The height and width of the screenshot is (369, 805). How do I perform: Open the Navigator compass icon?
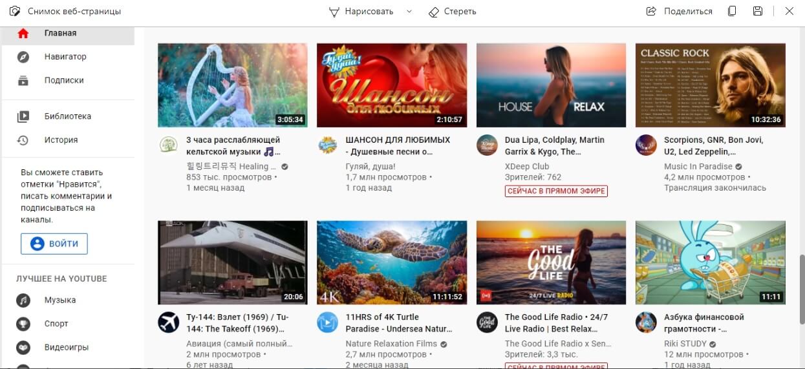pyautogui.click(x=23, y=57)
